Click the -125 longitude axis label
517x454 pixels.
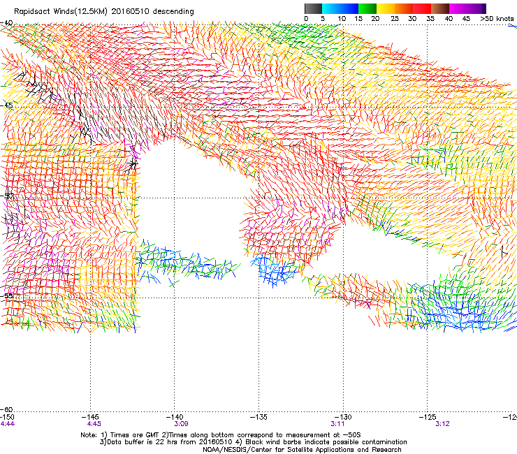pos(428,417)
